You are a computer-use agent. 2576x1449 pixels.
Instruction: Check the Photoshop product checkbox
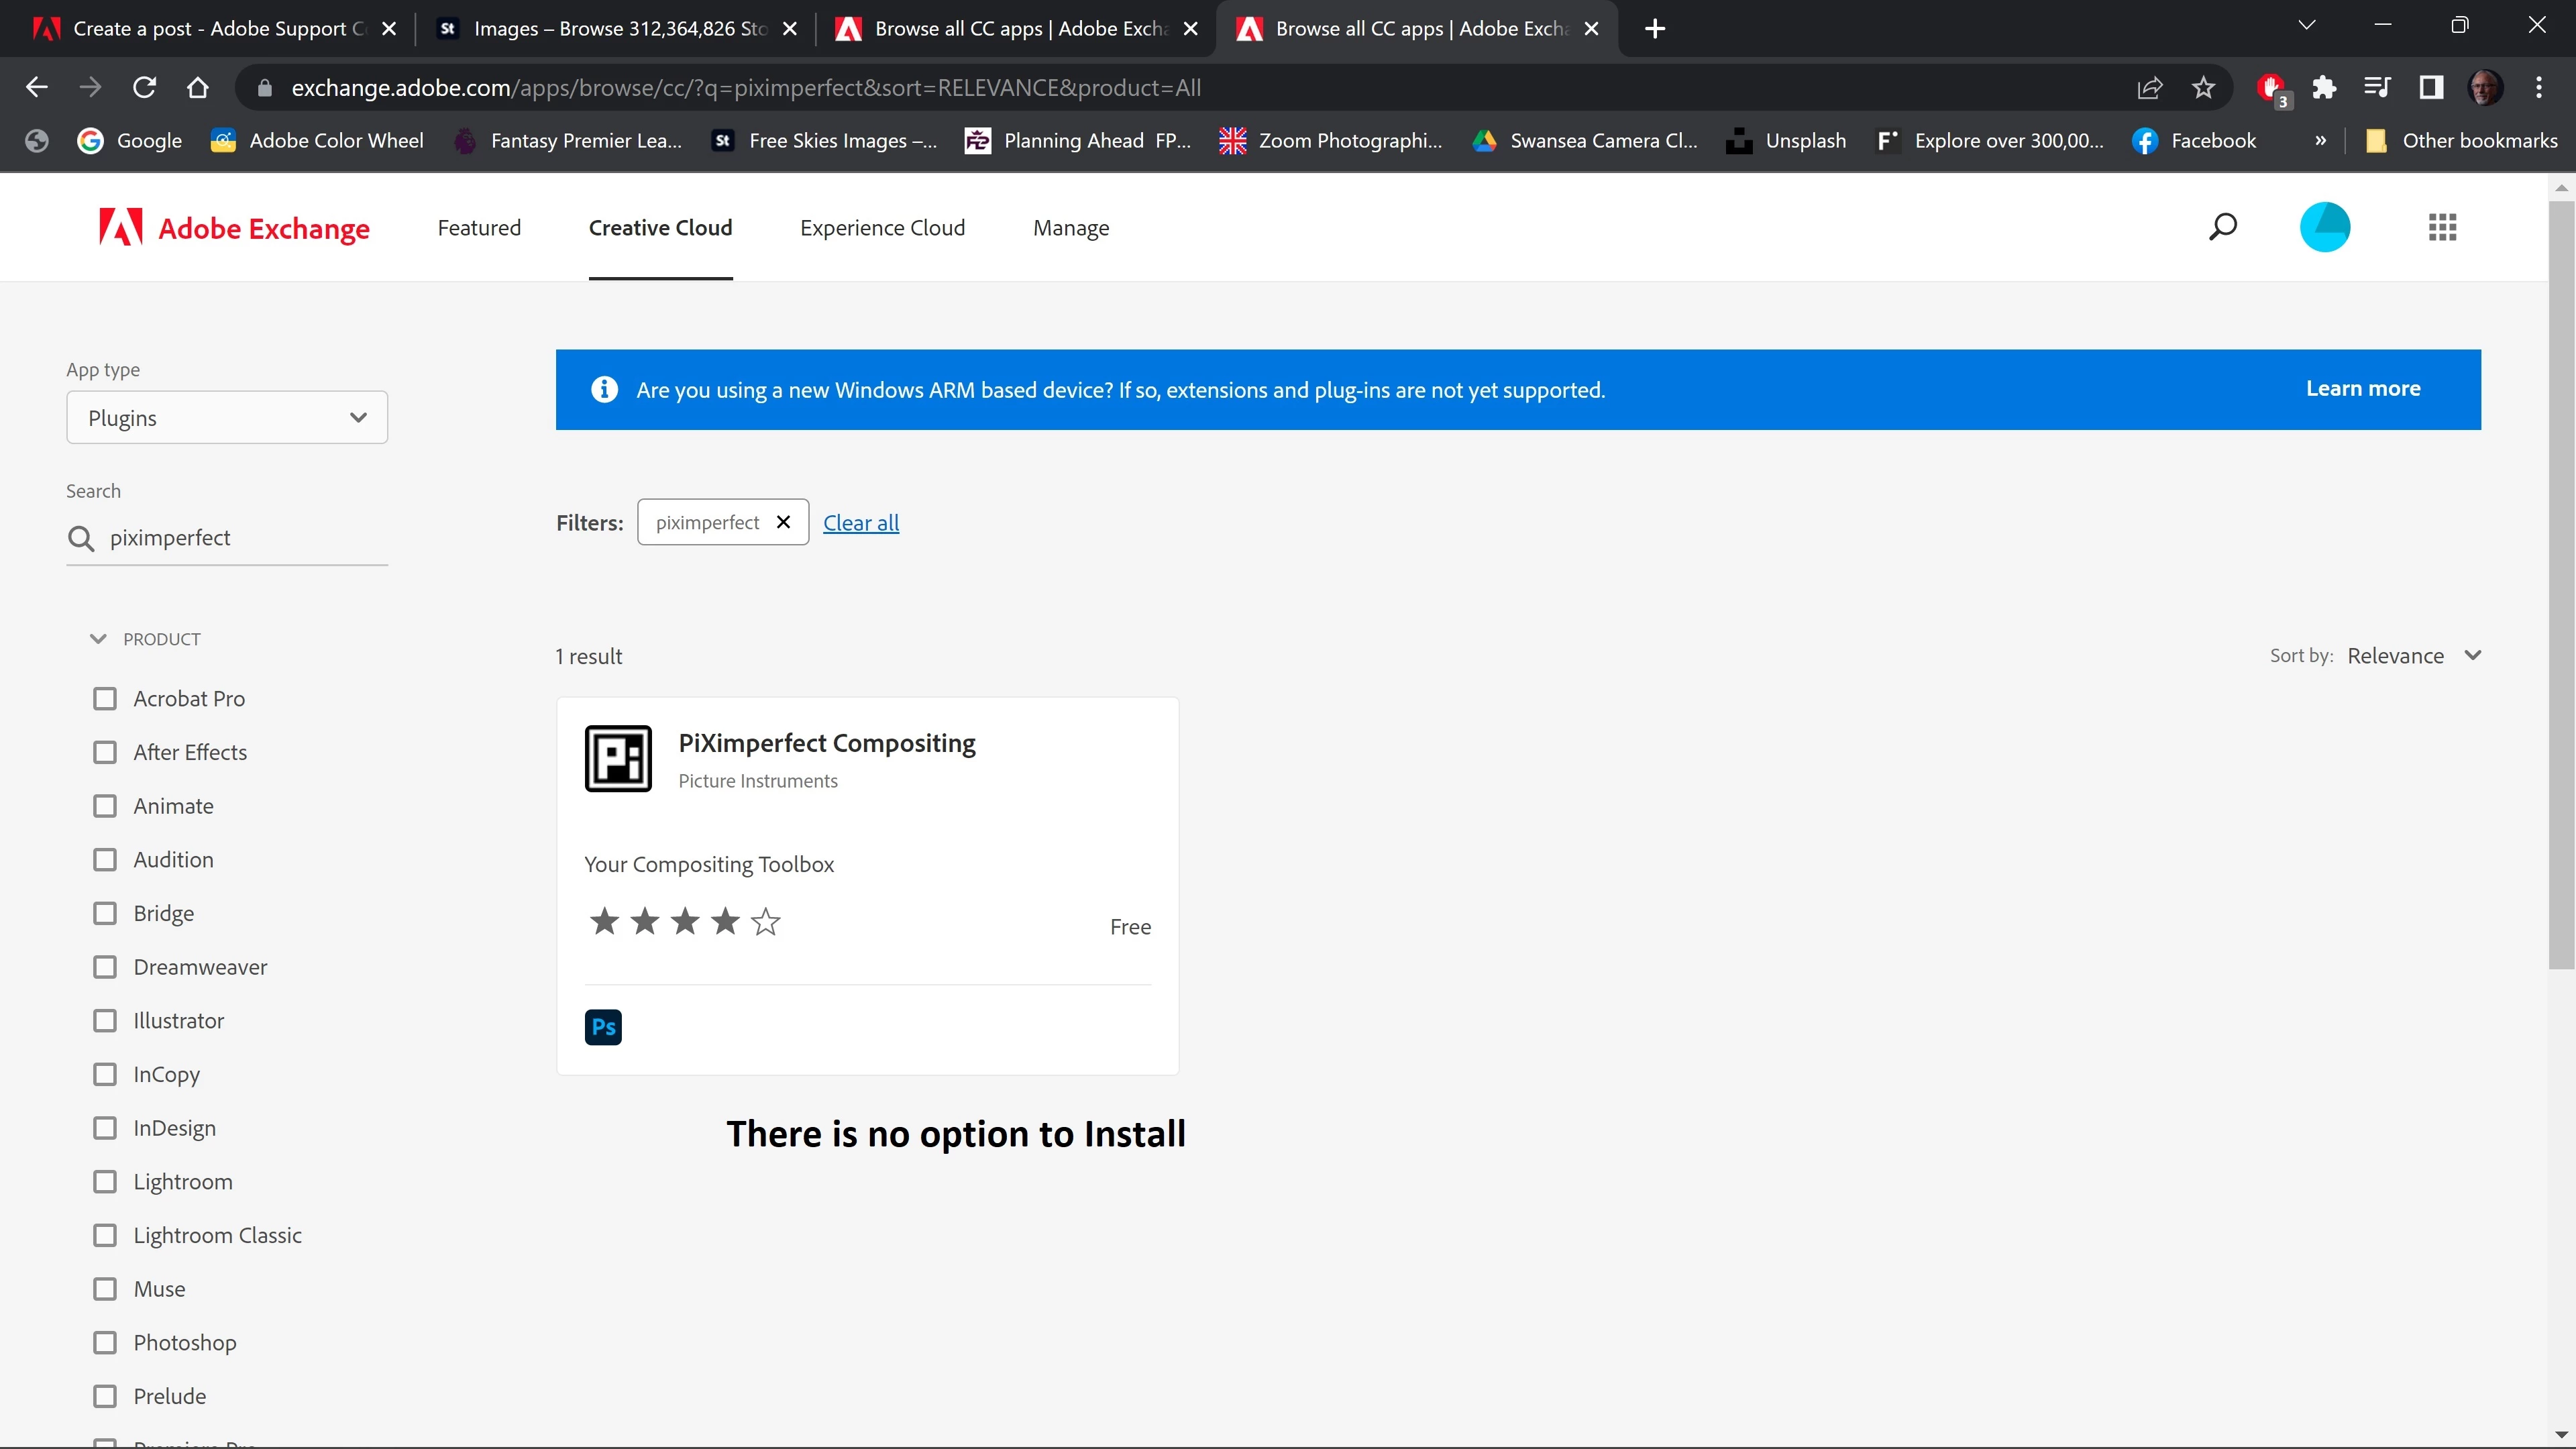105,1342
